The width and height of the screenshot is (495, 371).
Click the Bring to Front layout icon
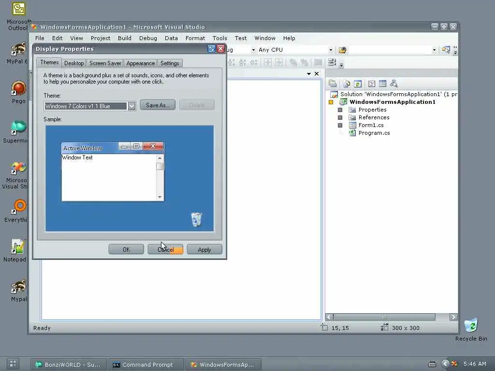pyautogui.click(x=293, y=62)
